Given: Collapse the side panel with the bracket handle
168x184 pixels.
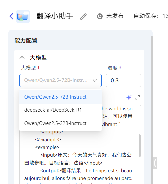Looking at the screenshot, I should click(x=155, y=163).
